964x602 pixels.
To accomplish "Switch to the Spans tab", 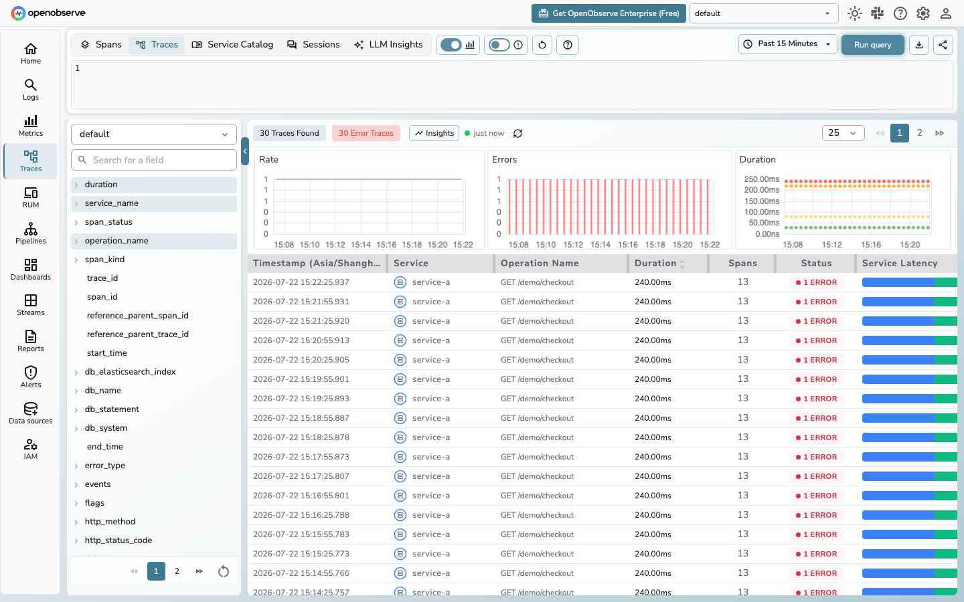I will 101,45.
